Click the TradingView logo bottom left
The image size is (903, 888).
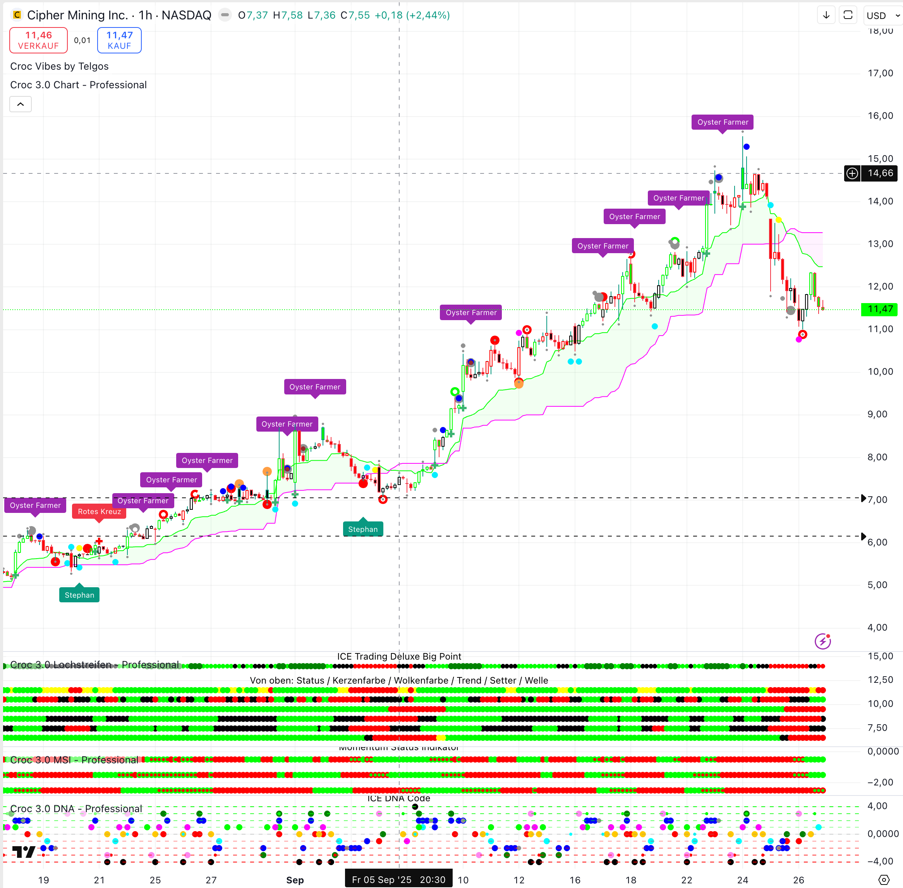click(x=23, y=852)
